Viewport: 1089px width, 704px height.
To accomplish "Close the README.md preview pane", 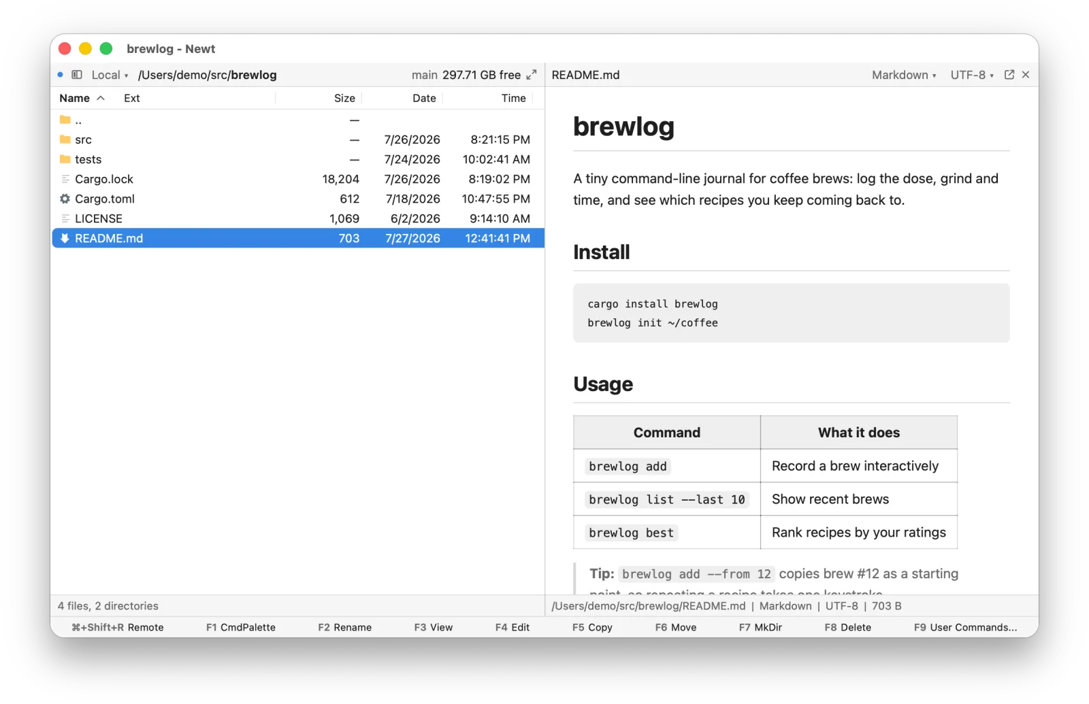I will (1026, 75).
